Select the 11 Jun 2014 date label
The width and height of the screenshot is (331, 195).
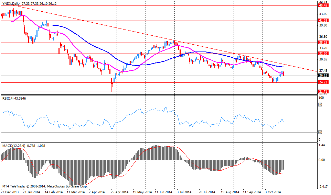tap(163, 193)
